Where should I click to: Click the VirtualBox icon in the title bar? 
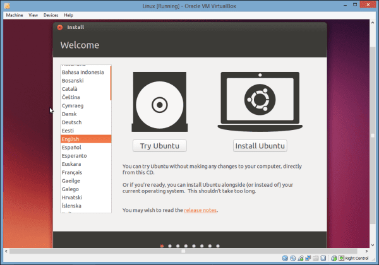7,6
